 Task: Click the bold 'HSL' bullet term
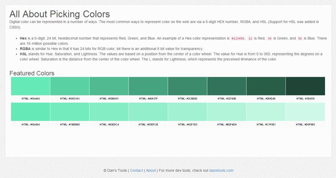pos(24,54)
